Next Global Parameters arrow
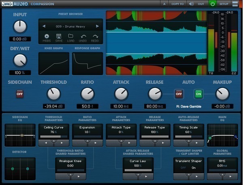 pyautogui.click(x=230, y=177)
